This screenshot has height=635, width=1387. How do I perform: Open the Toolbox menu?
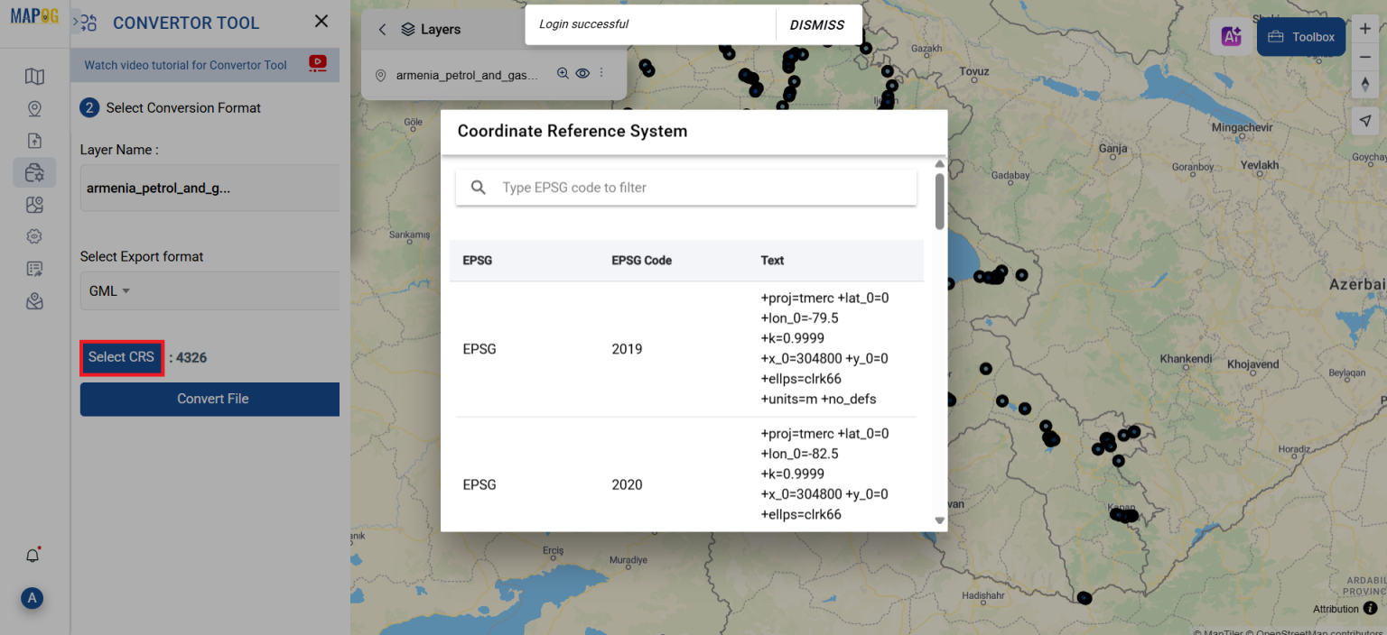pos(1300,36)
